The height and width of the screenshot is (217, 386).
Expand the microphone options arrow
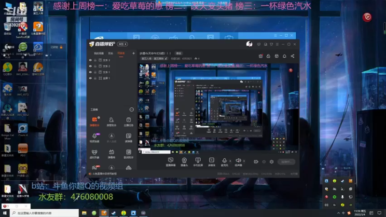(x=230, y=161)
